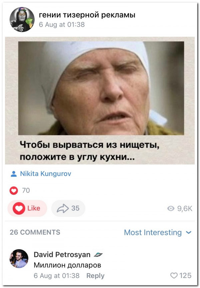This screenshot has width=200, height=288.
Task: Open the Most Interesting sort dropdown
Action: coord(158,233)
